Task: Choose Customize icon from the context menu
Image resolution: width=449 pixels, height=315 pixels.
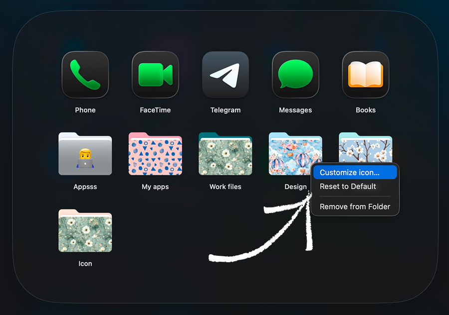Action: pos(354,172)
